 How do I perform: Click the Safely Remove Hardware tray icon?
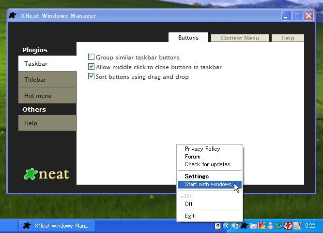[x=279, y=226]
